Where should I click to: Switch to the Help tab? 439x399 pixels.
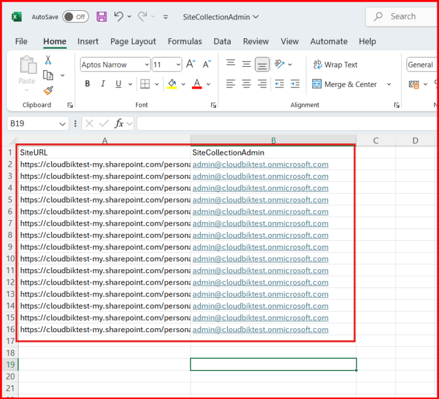click(368, 41)
